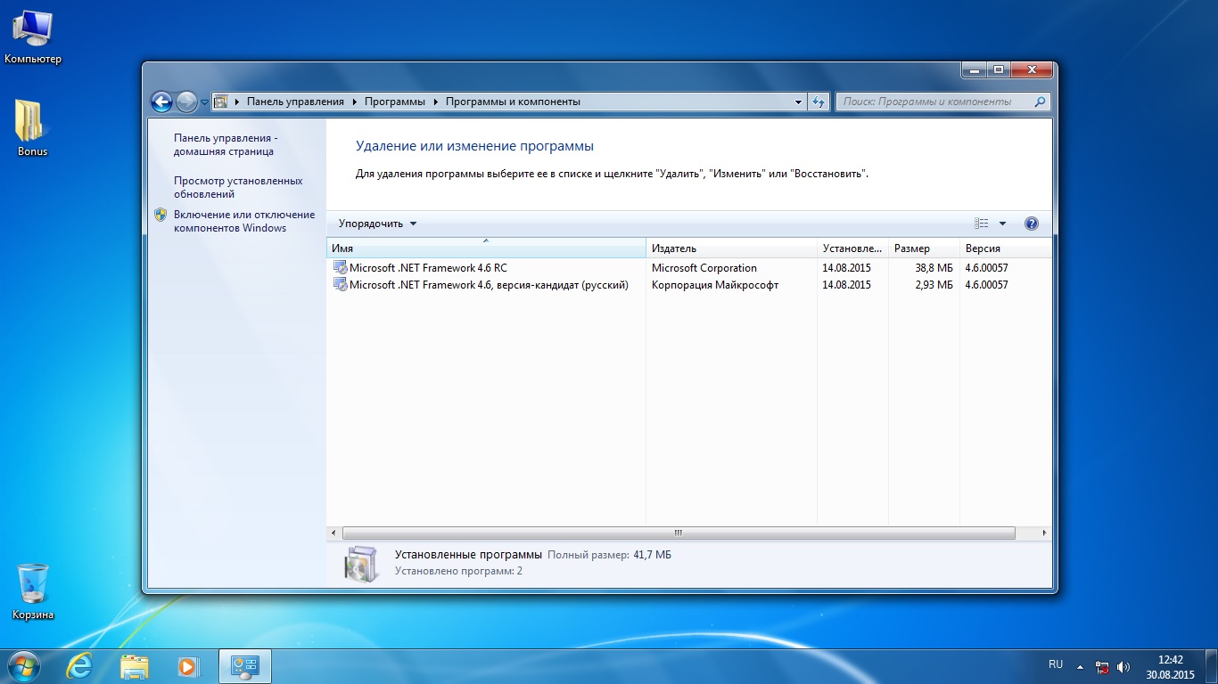
Task: Click horizontal scrollbar thumb in program list
Action: click(678, 533)
